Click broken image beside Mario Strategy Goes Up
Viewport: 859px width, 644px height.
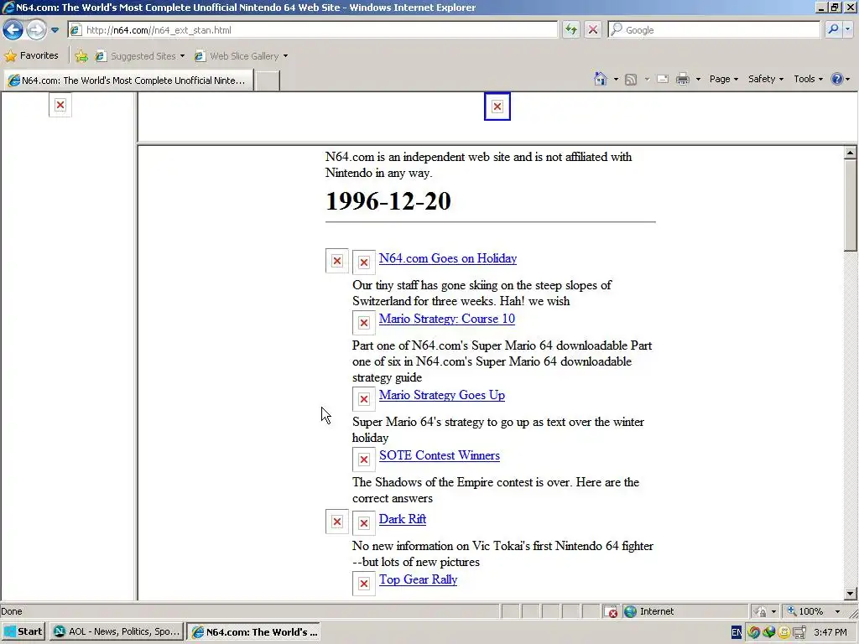[x=364, y=399]
